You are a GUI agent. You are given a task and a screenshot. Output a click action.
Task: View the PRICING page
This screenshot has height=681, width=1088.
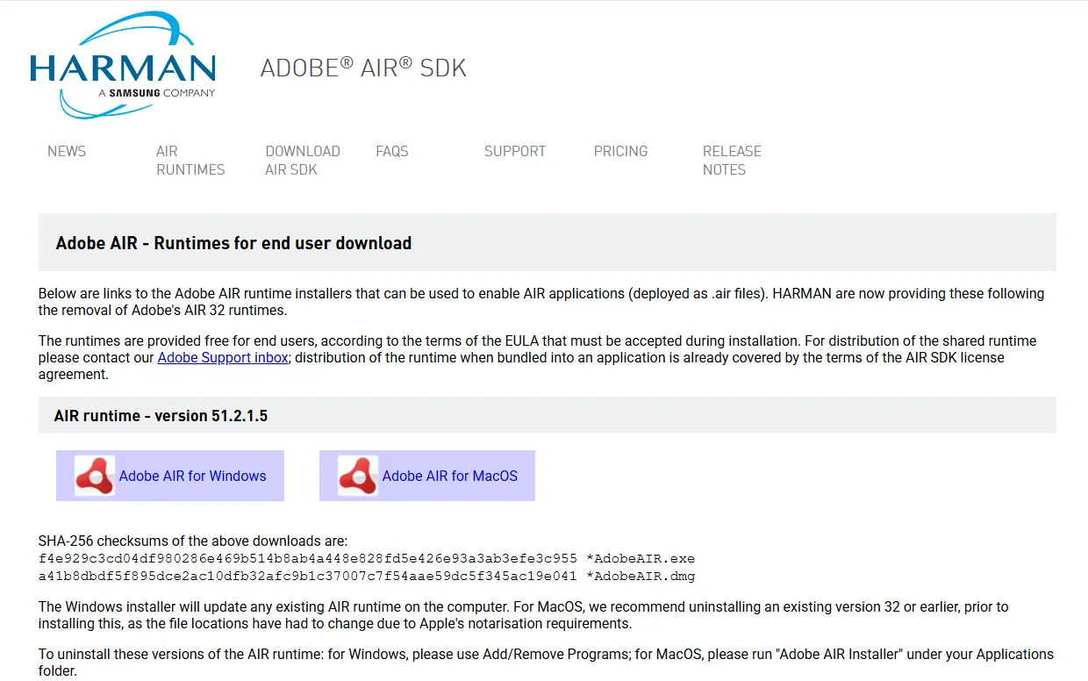click(x=620, y=151)
